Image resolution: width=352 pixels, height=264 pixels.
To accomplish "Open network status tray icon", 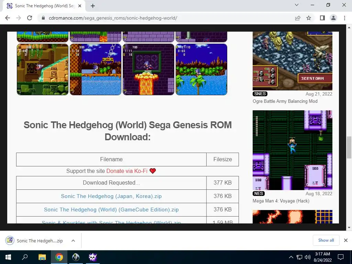I will [x=299, y=257].
